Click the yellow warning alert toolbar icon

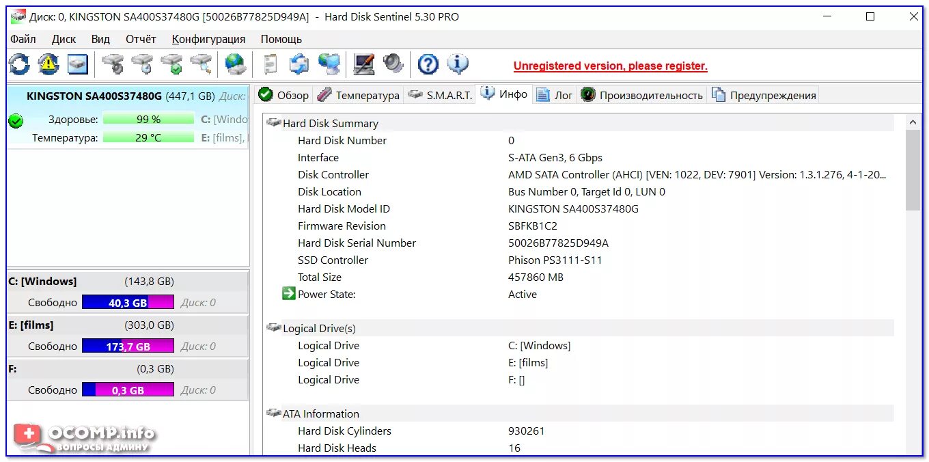click(48, 65)
